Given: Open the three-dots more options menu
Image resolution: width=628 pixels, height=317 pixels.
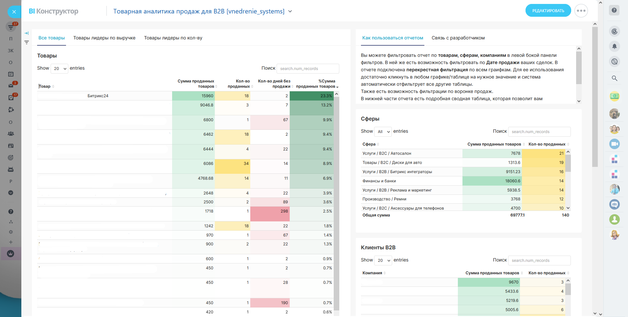Looking at the screenshot, I should tap(581, 11).
